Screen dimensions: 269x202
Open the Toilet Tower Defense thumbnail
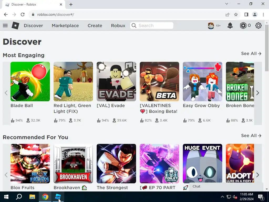(x=159, y=164)
